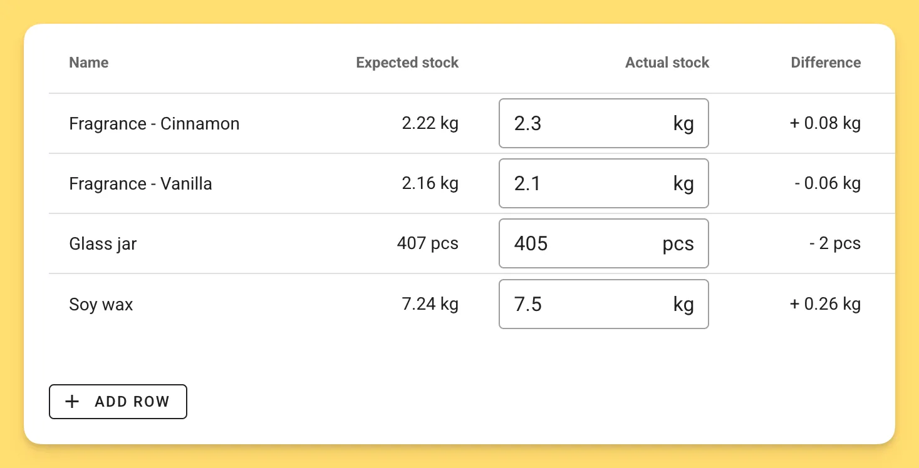Image resolution: width=919 pixels, height=468 pixels.
Task: Click the Soy wax item name
Action: tap(101, 304)
